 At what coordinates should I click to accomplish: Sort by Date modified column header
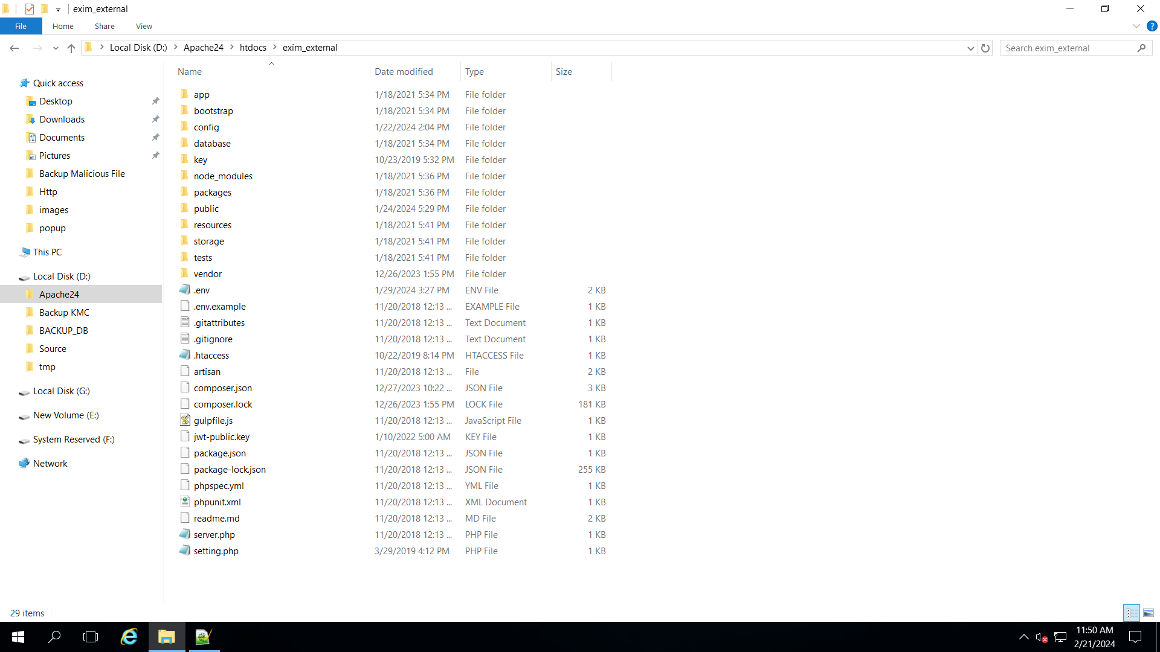(x=404, y=71)
